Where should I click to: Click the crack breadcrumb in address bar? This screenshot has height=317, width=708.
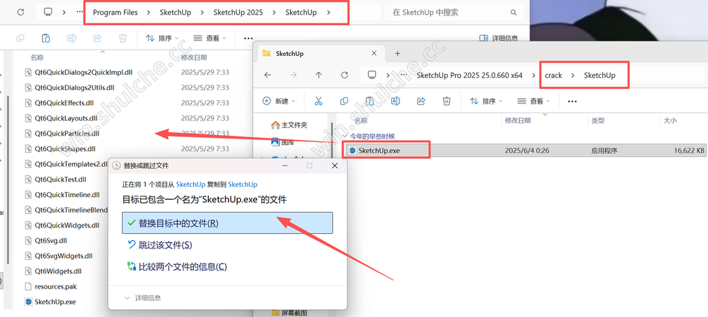pyautogui.click(x=553, y=75)
